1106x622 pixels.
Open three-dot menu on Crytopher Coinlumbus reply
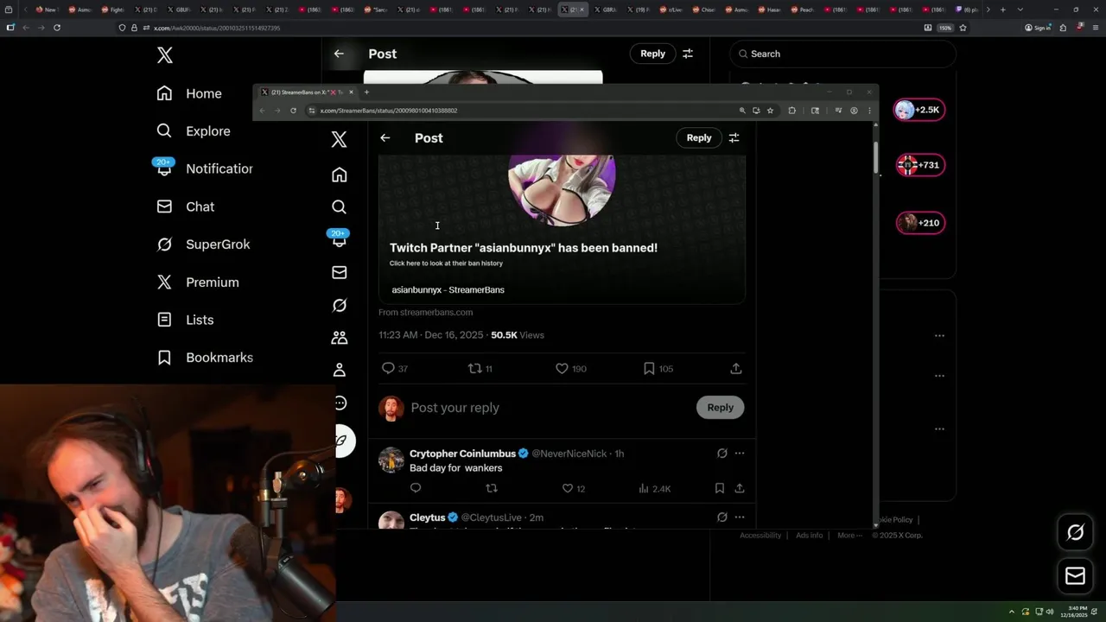point(740,454)
